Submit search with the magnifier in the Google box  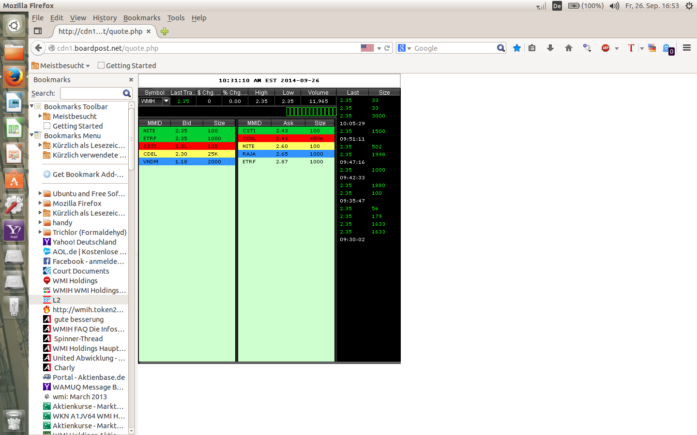[501, 48]
